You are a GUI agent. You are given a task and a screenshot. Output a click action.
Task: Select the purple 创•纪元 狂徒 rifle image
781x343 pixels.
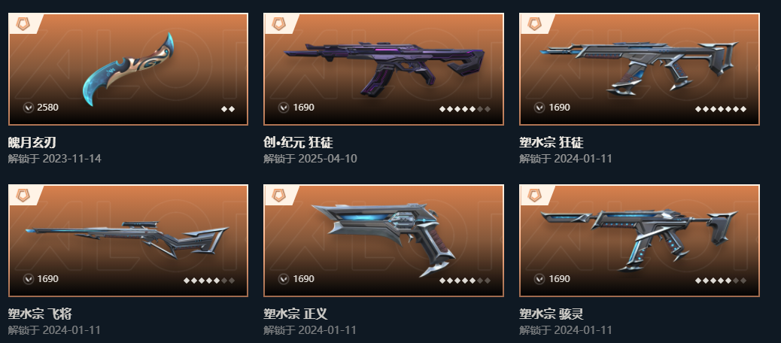(x=384, y=68)
